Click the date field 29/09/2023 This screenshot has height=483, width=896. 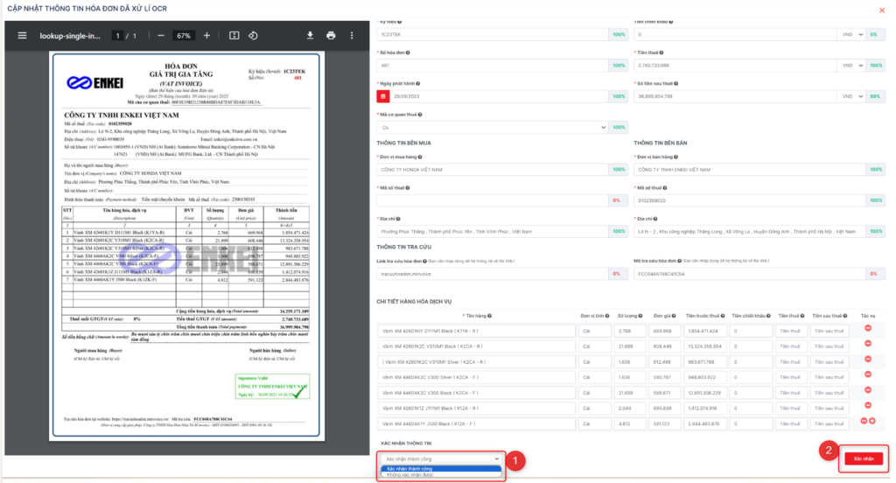(x=499, y=96)
